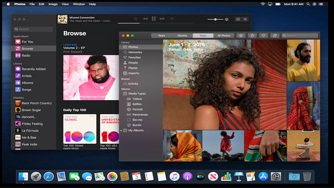
Task: Open the File menu in menu bar
Action: 32,4
